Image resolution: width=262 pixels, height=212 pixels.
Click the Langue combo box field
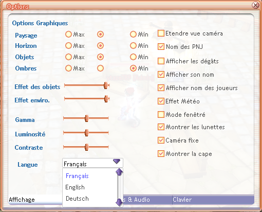[x=92, y=163]
